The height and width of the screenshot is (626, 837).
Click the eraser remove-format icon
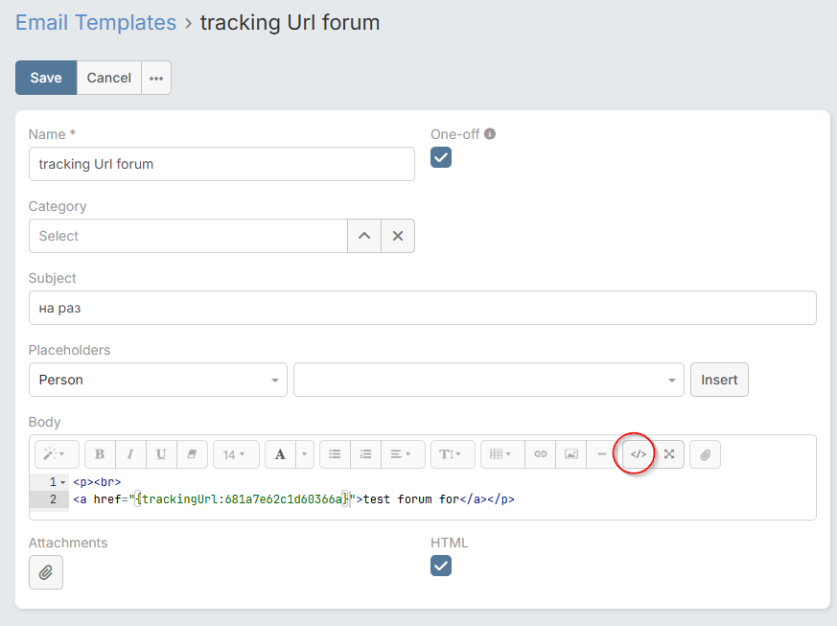click(191, 454)
